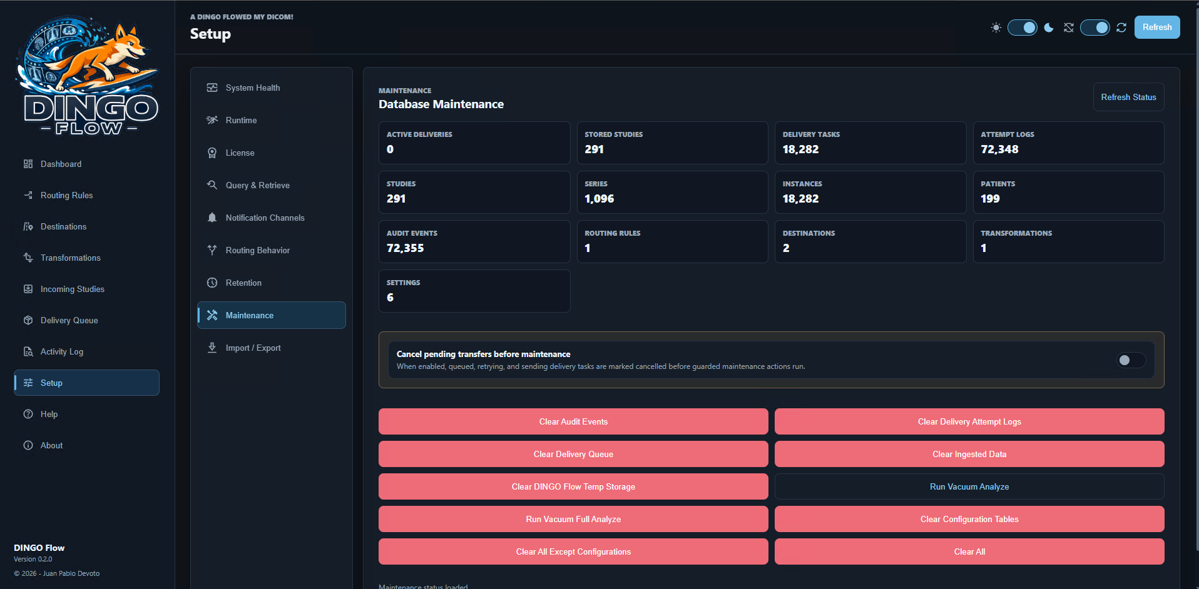Click the Settings stat card showing 6

coord(474,291)
